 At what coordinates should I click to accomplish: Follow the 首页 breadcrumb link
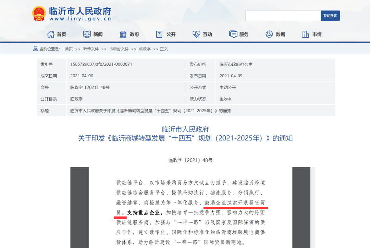pyautogui.click(x=69, y=49)
